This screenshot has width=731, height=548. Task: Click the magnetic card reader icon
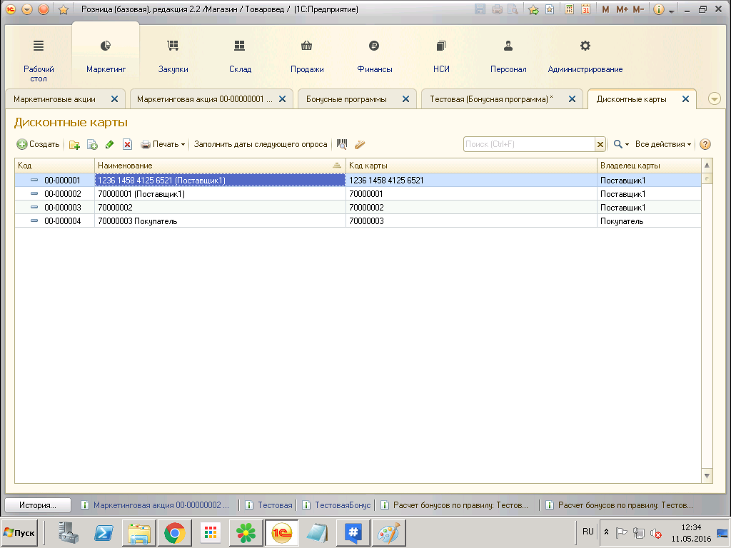pos(360,144)
